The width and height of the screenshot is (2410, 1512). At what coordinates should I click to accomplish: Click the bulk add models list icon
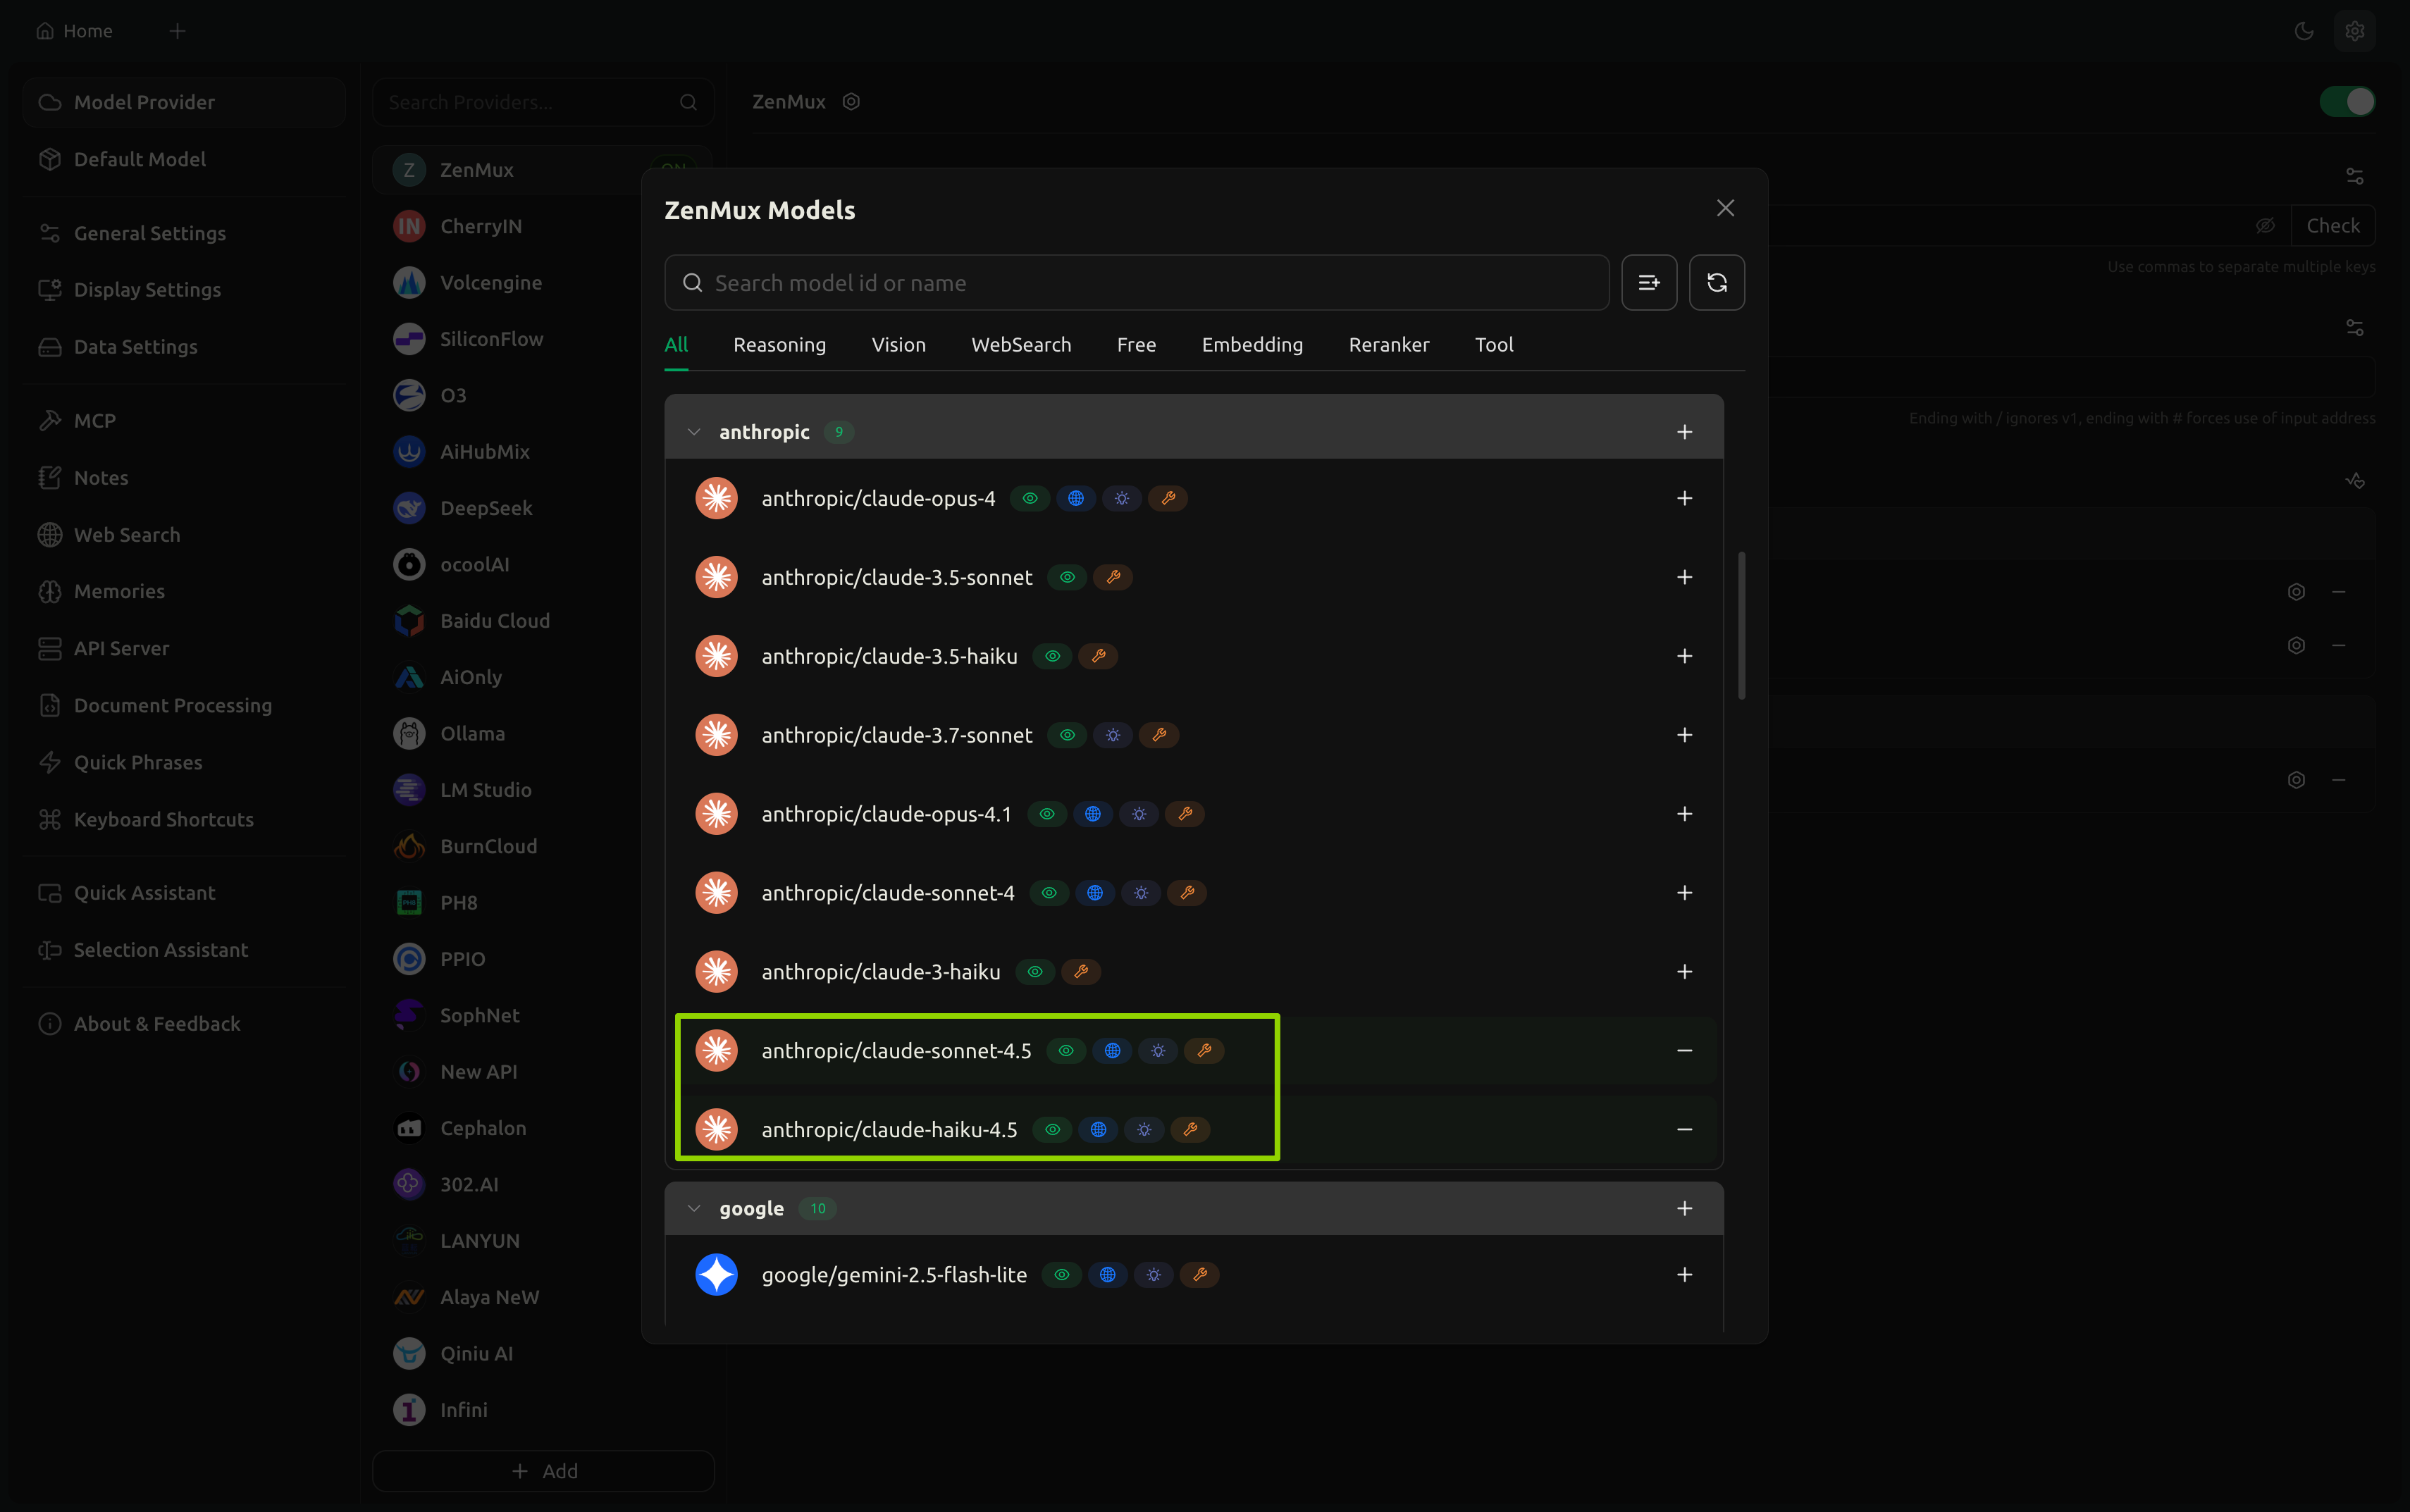[1648, 283]
